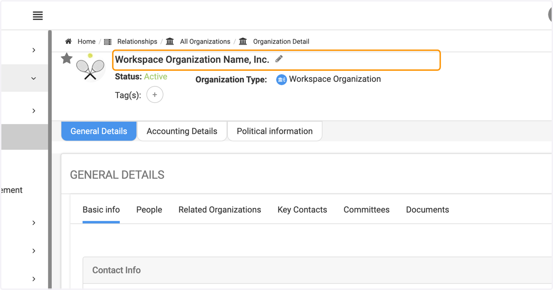
Task: Open the Documents sub-tab
Action: point(428,210)
